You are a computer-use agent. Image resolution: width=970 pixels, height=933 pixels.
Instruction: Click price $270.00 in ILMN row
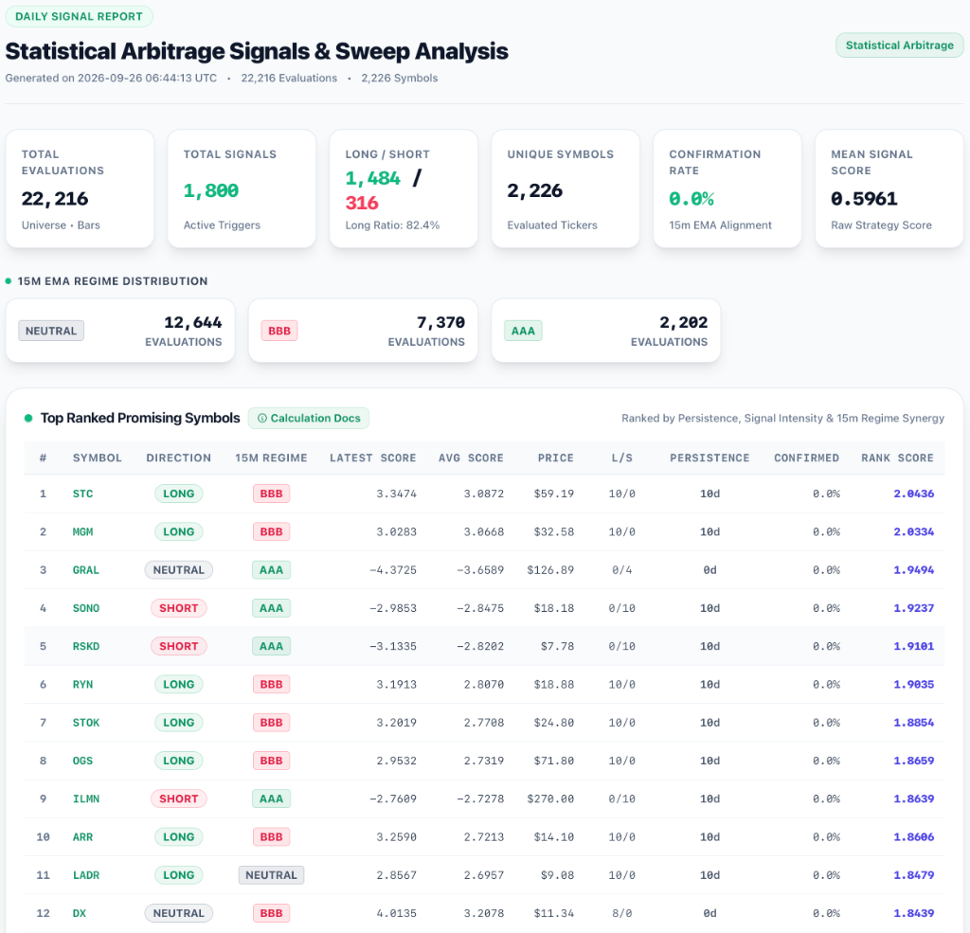coord(550,799)
